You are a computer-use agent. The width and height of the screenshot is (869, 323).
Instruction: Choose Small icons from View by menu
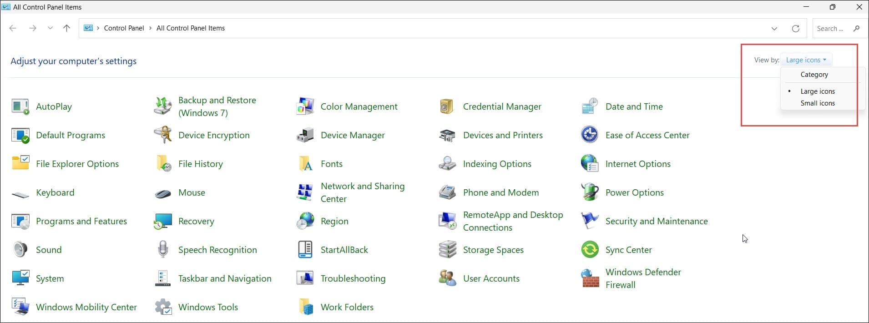817,103
